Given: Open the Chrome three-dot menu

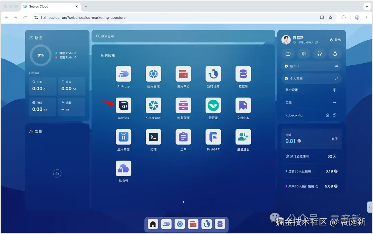Looking at the screenshot, I should (366, 18).
